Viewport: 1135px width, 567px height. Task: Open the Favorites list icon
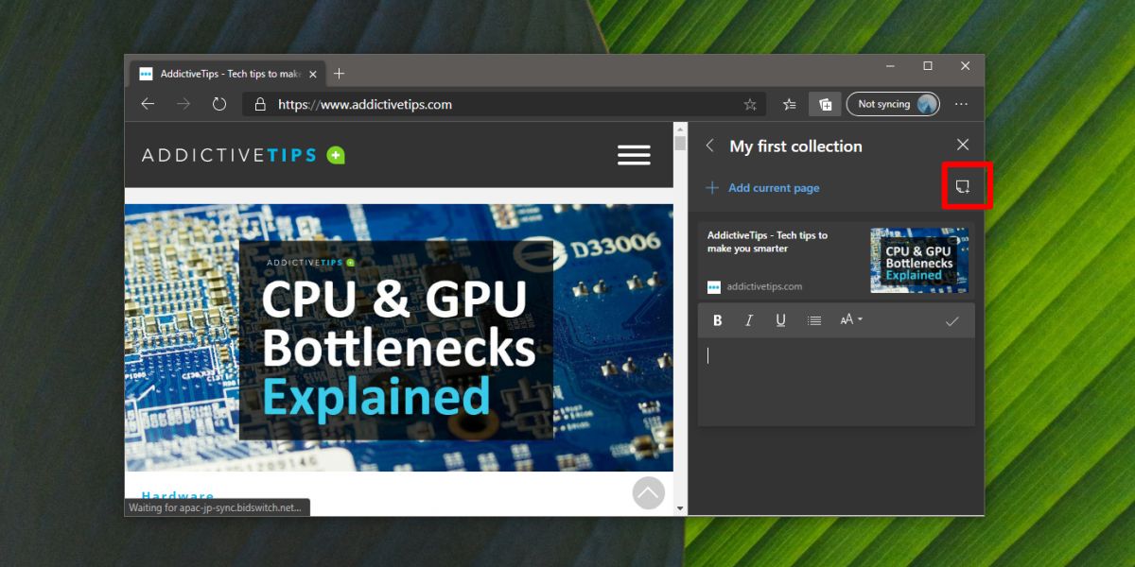(790, 104)
